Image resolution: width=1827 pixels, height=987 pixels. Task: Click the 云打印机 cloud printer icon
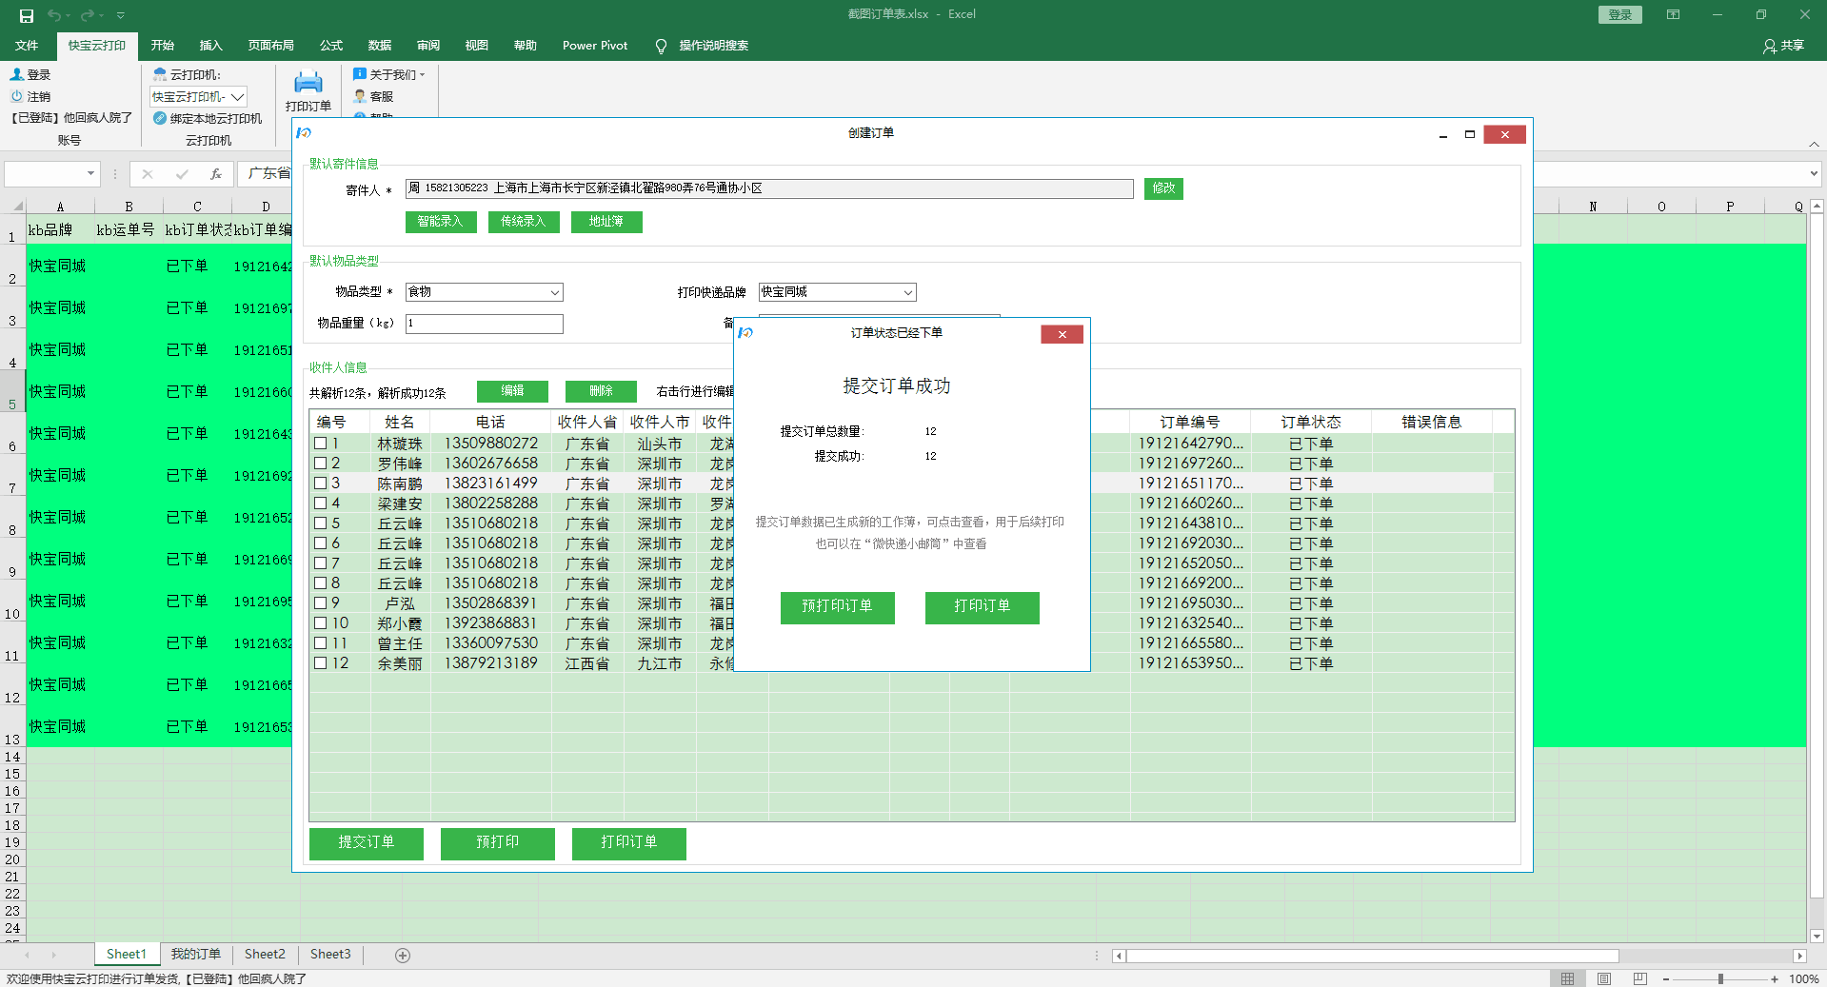tap(160, 74)
